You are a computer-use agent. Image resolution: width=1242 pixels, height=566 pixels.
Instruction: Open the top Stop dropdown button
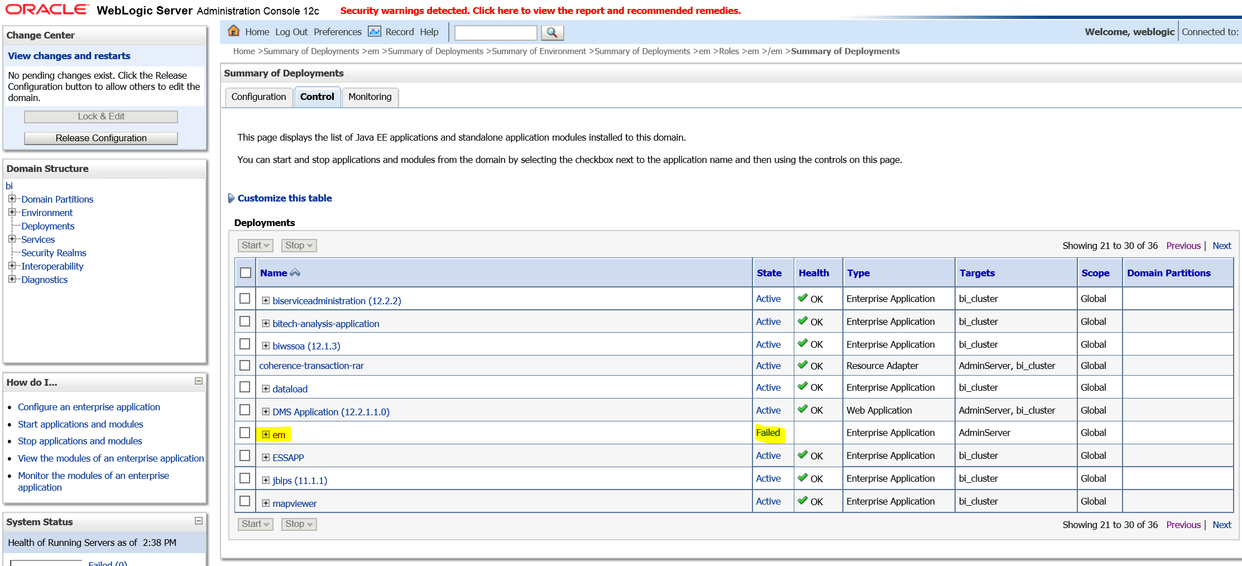click(299, 245)
